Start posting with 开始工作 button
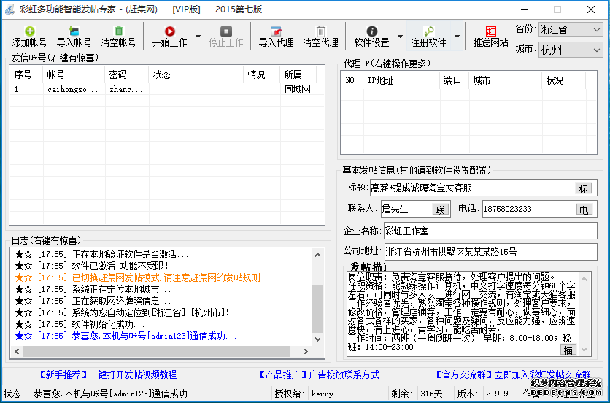 click(169, 37)
